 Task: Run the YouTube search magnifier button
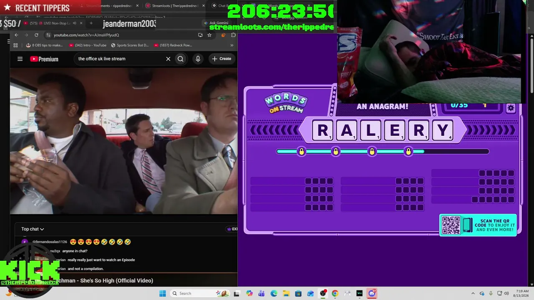coord(180,59)
